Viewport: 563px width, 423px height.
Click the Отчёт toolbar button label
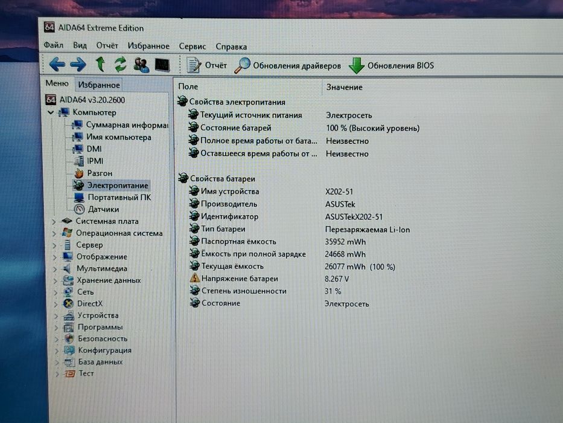(x=215, y=65)
